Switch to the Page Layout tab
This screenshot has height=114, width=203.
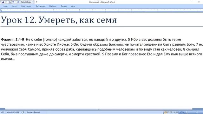(x=26, y=6)
